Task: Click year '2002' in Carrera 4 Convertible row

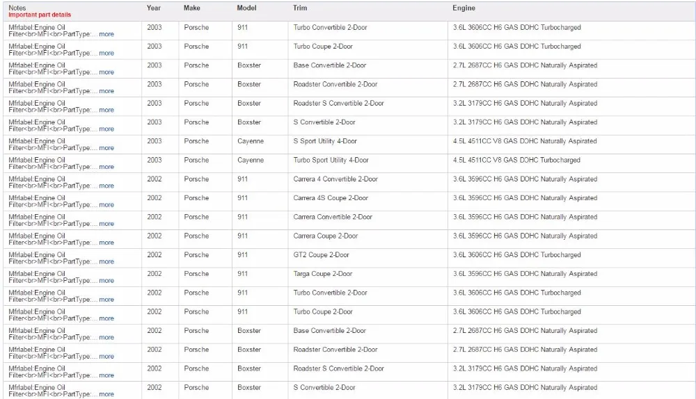Action: pos(155,179)
